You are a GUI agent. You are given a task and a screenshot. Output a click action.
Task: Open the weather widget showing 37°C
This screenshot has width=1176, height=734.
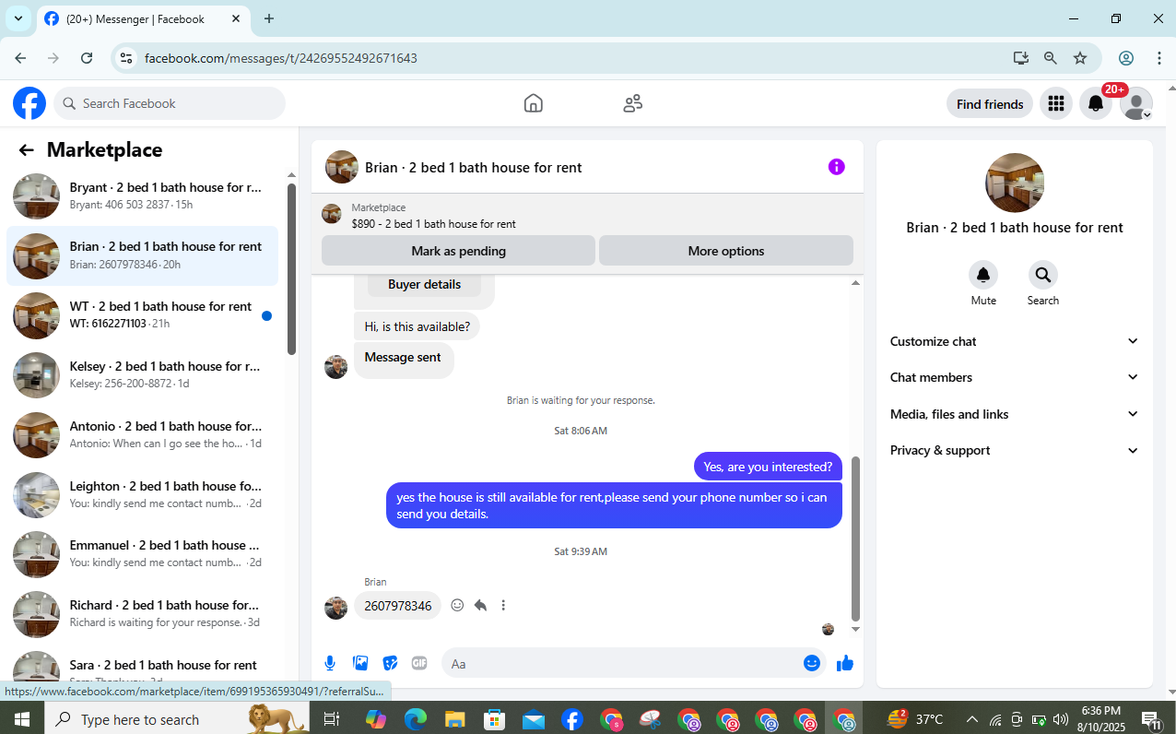click(915, 719)
